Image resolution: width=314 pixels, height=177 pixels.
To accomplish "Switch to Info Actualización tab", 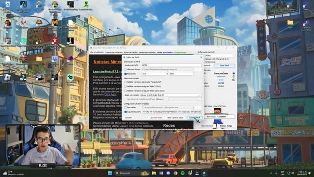I will (97, 52).
